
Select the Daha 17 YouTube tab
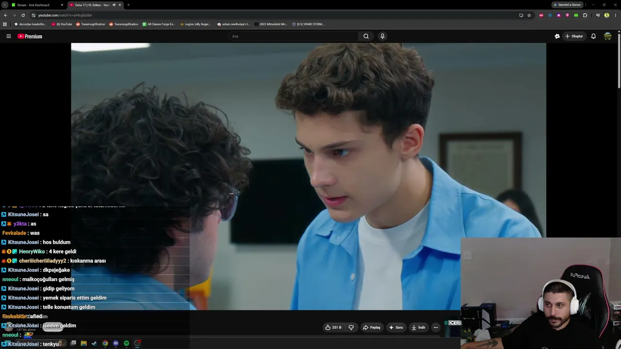click(95, 5)
